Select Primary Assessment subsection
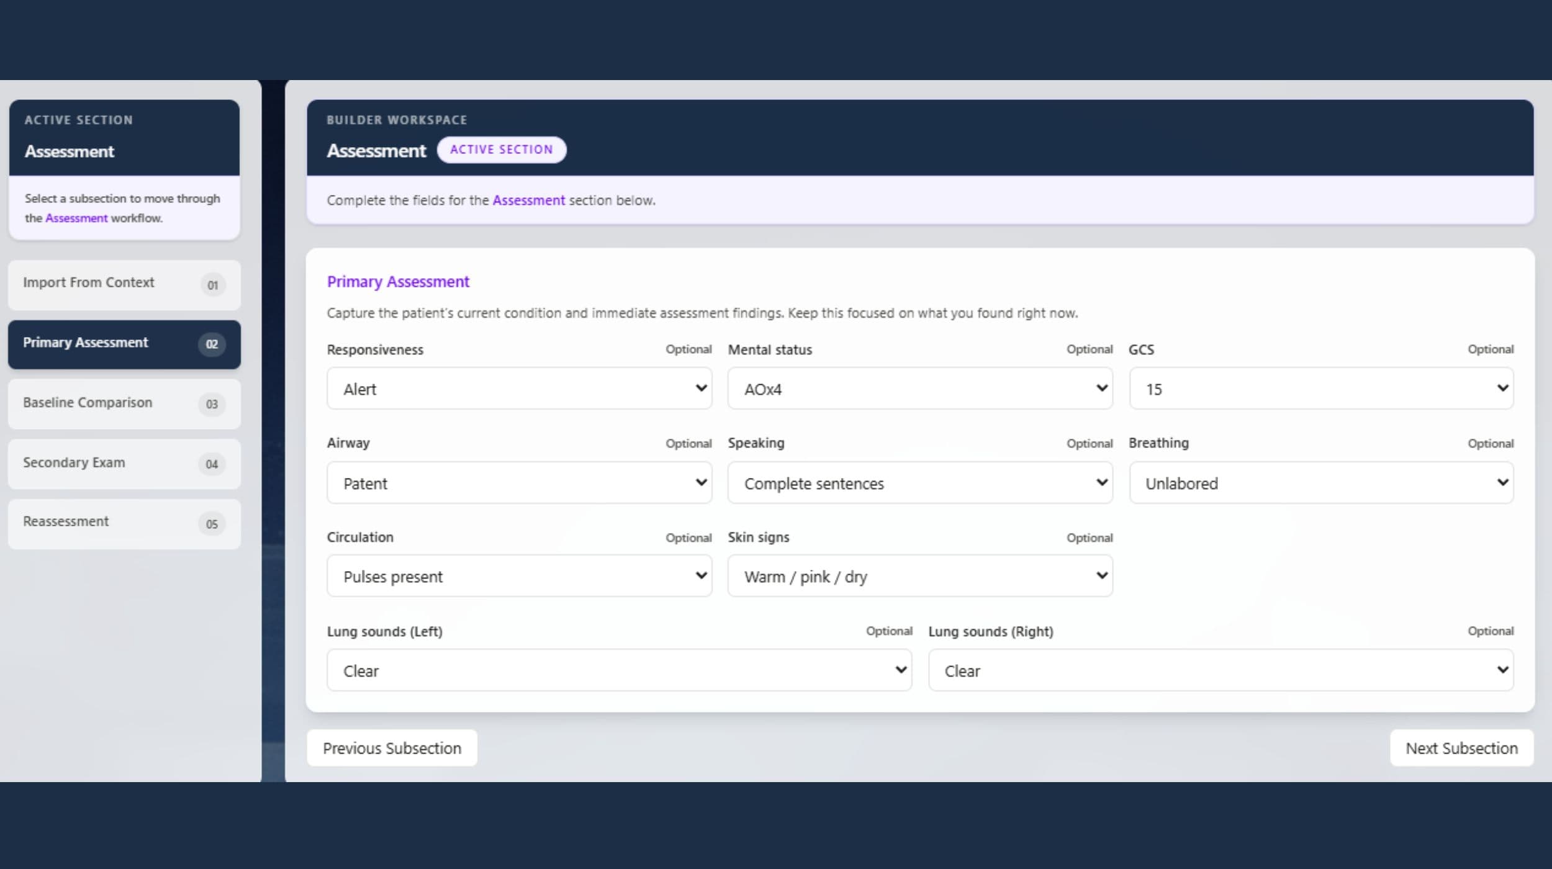Viewport: 1552px width, 869px height. [x=124, y=344]
